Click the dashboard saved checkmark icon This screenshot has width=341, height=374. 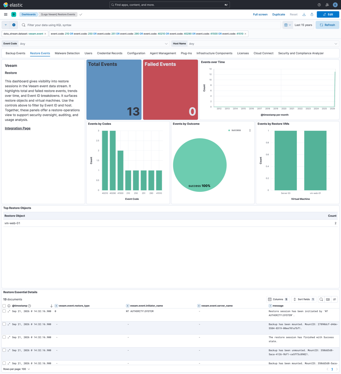[81, 14]
